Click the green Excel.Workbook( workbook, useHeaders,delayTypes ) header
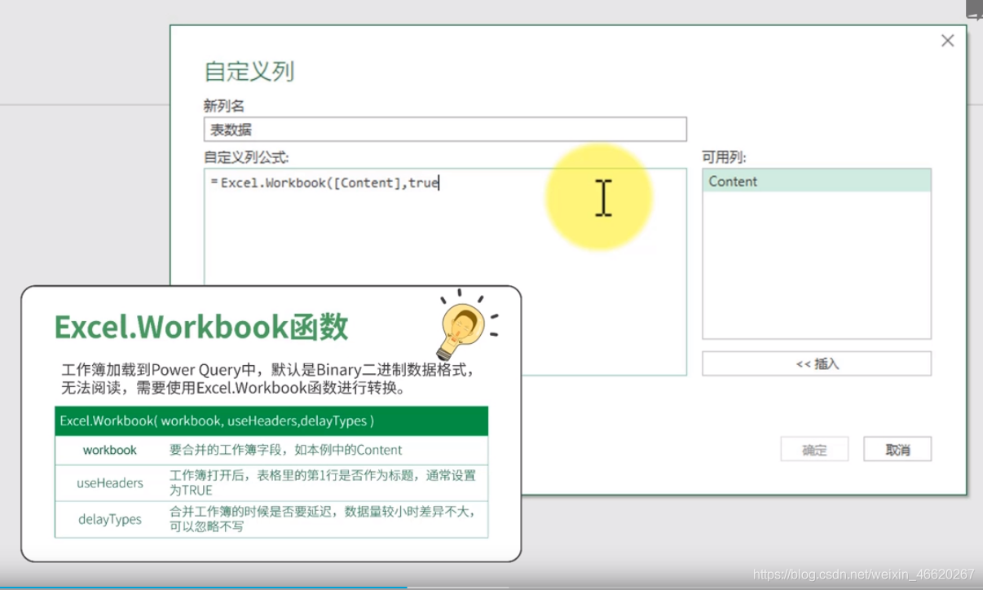983x590 pixels. (271, 421)
